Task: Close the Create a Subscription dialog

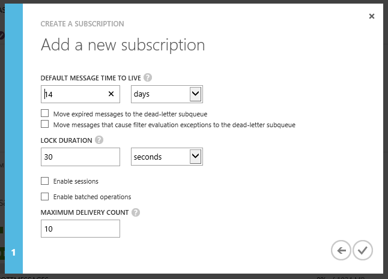Action: (372, 16)
